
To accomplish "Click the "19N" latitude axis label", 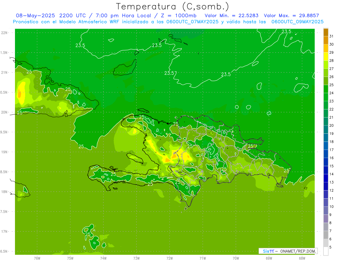I will coord(5,152).
